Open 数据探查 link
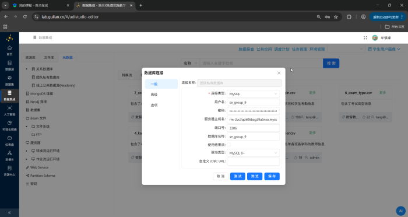The width and height of the screenshot is (408, 217). pyautogui.click(x=246, y=49)
